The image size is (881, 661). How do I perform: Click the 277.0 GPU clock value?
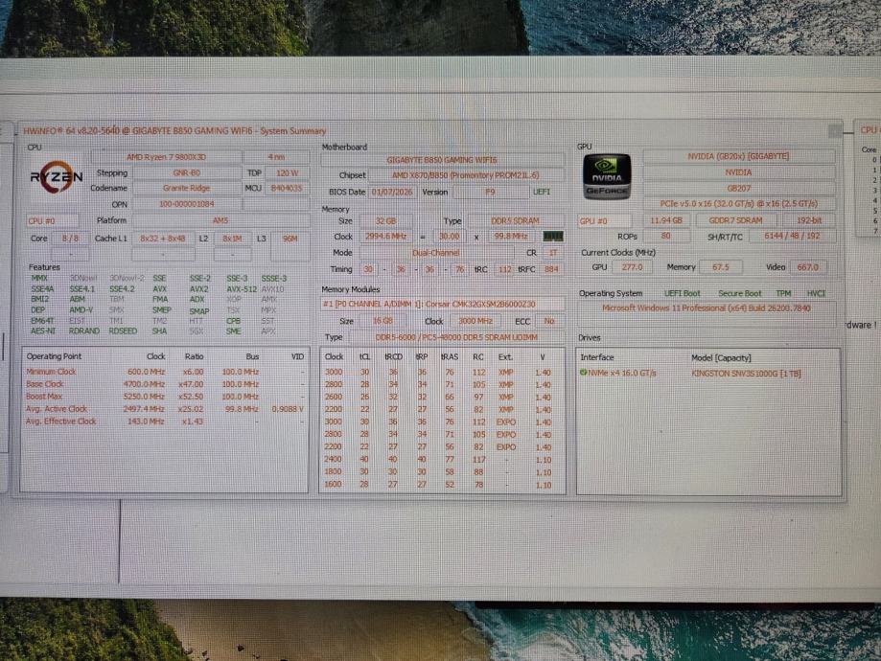click(x=632, y=267)
